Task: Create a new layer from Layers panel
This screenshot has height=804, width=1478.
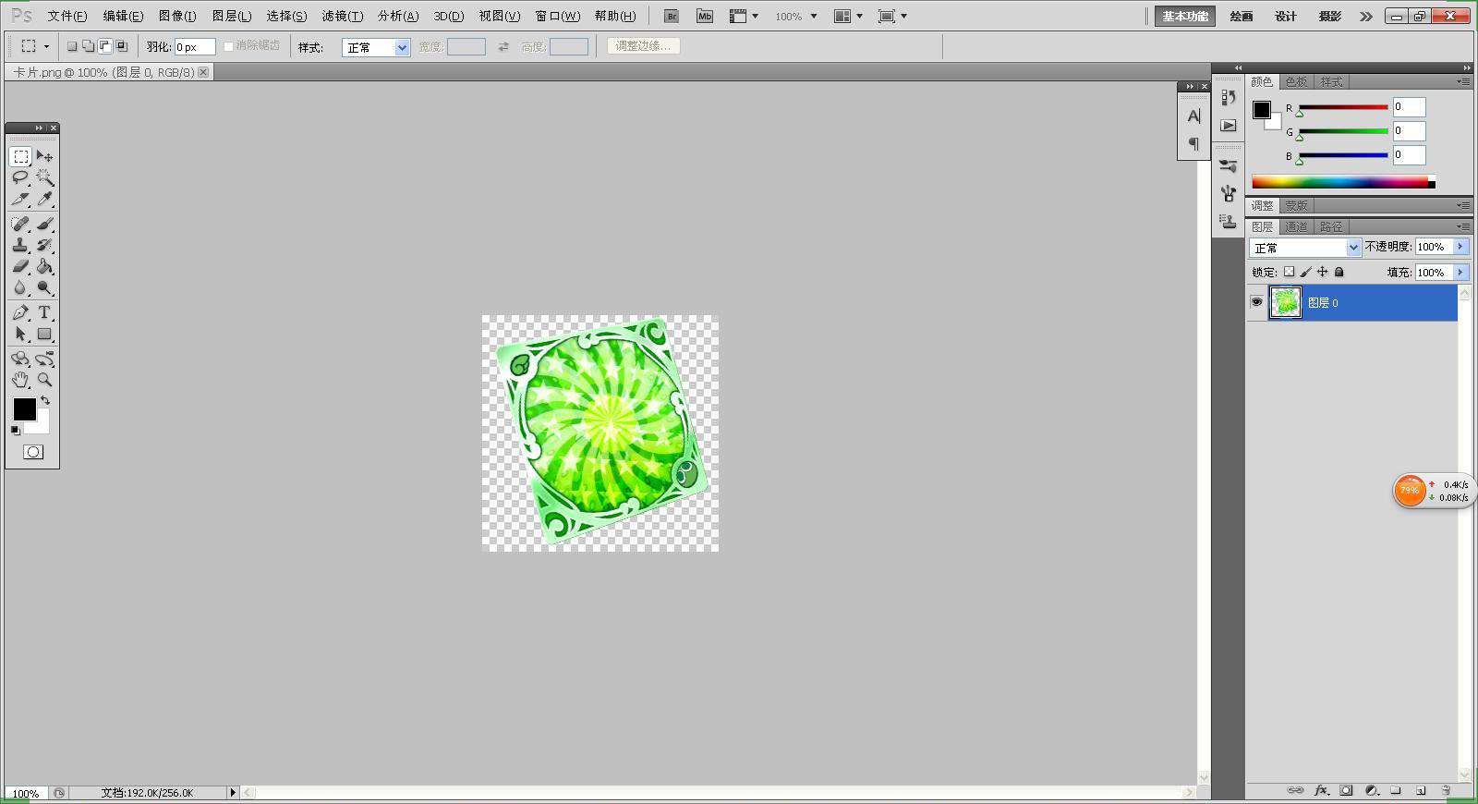Action: 1421,790
